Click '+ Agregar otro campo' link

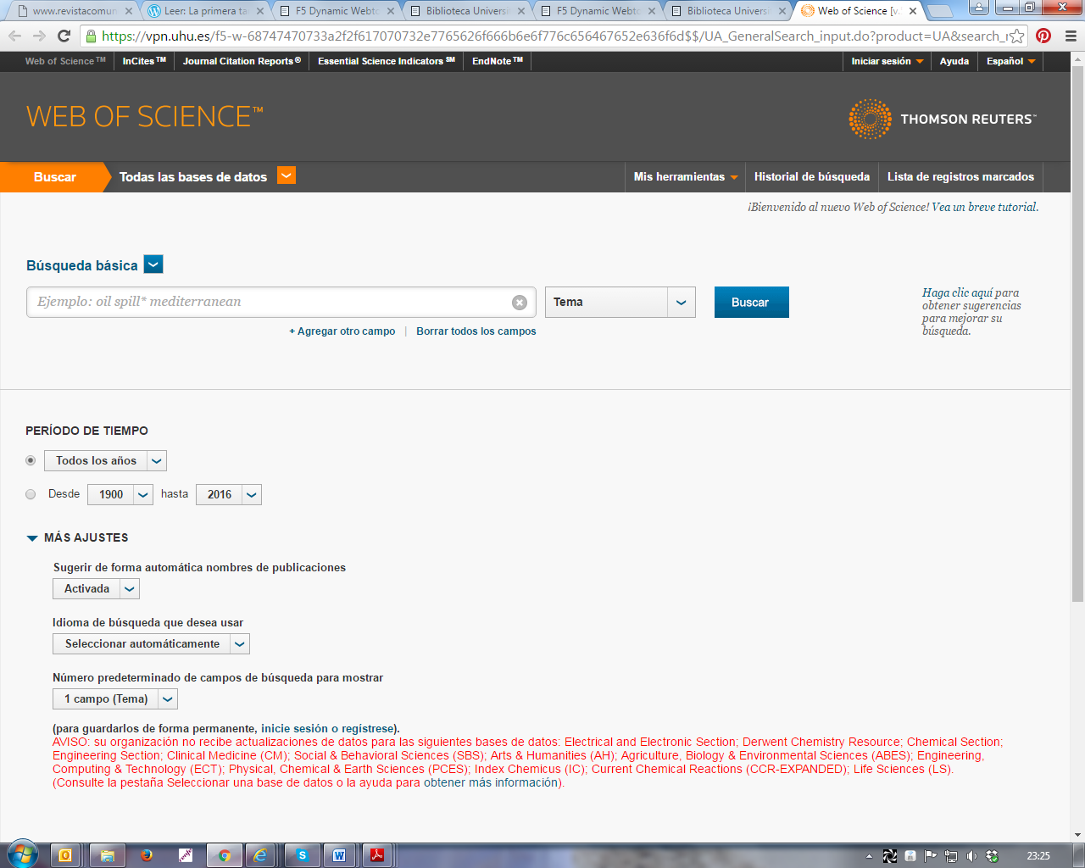342,331
